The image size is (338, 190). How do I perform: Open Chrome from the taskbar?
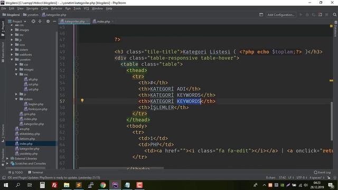pyautogui.click(x=103, y=185)
